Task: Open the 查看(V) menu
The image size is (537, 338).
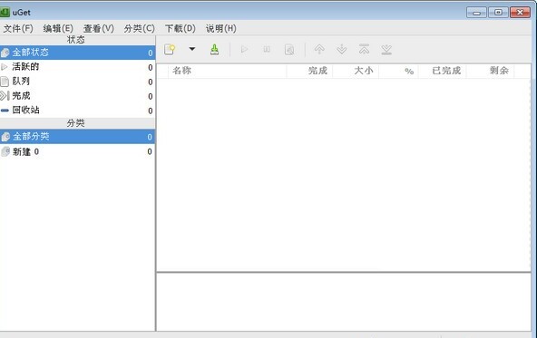Action: click(99, 28)
